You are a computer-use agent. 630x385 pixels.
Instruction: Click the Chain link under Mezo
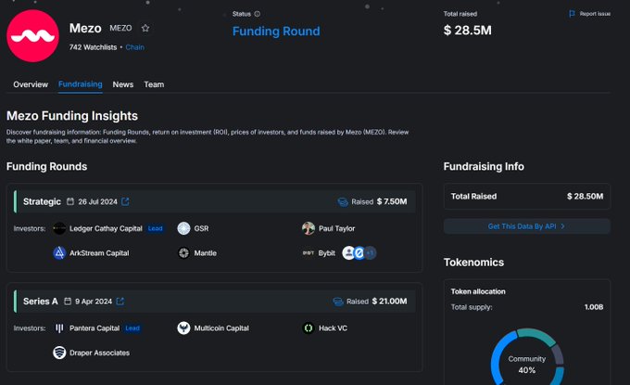pyautogui.click(x=134, y=46)
